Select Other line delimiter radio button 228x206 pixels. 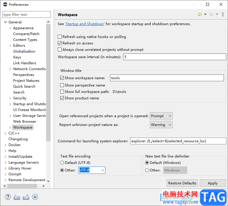(x=147, y=170)
